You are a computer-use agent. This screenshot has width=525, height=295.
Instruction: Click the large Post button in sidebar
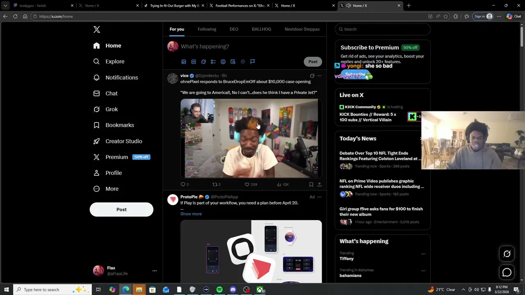[x=121, y=209]
